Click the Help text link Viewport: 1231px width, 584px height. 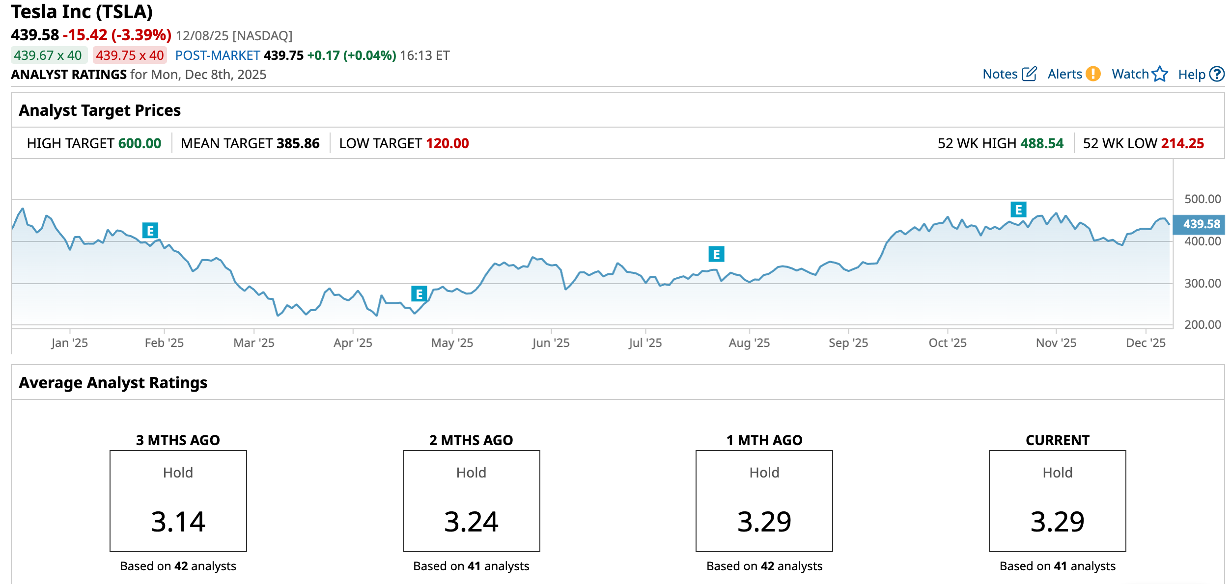1191,75
